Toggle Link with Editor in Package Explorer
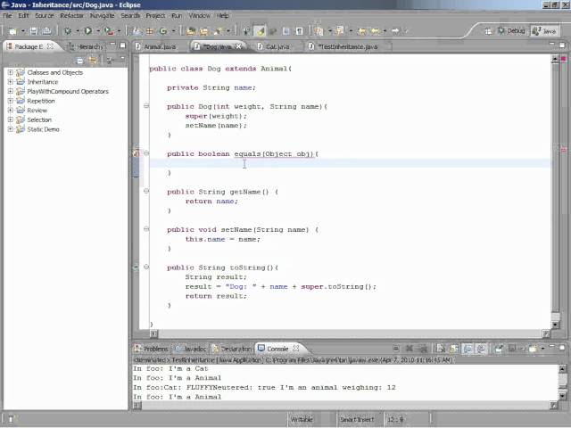Image resolution: width=571 pixels, height=428 pixels. [93, 60]
